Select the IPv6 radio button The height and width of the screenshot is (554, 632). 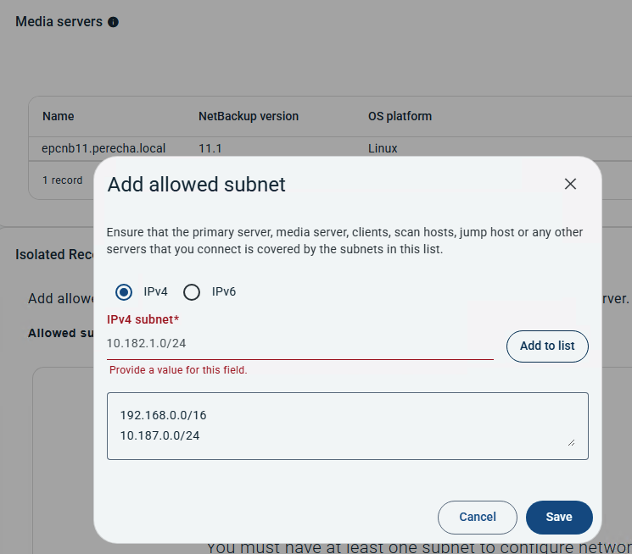(x=192, y=292)
